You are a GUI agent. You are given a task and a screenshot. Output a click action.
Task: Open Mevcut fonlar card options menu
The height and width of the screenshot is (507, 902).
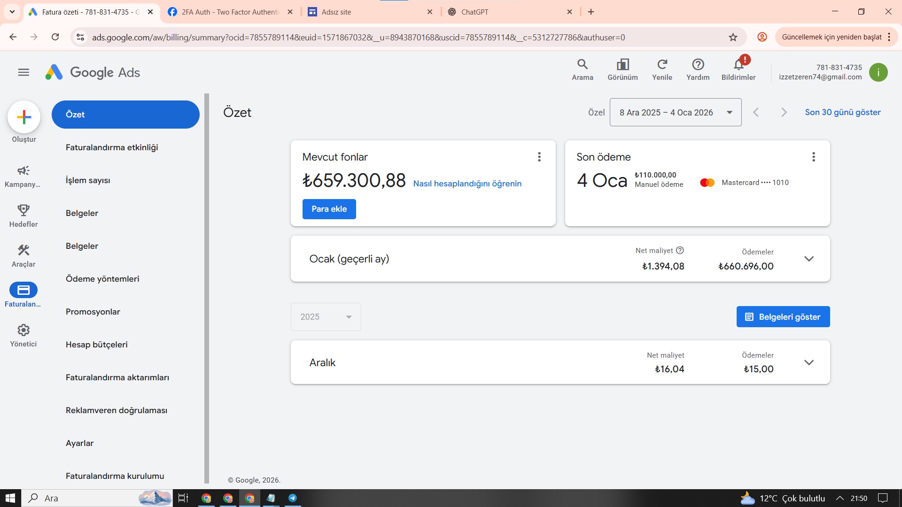click(539, 157)
